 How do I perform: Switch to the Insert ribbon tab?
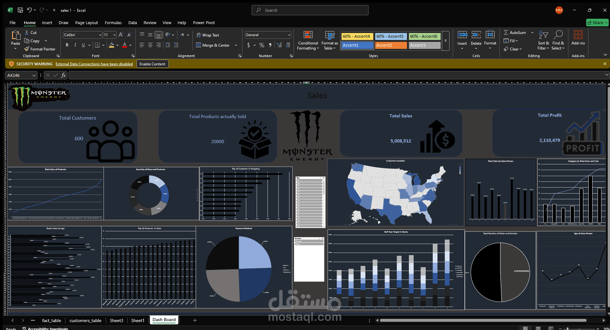pos(47,23)
